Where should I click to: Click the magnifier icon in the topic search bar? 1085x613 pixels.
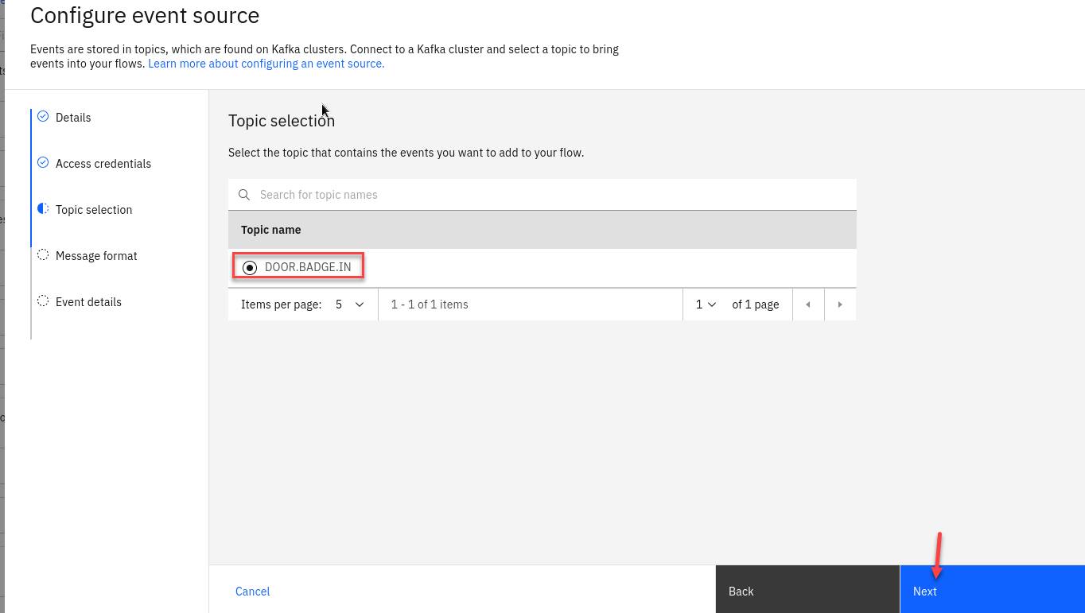244,195
